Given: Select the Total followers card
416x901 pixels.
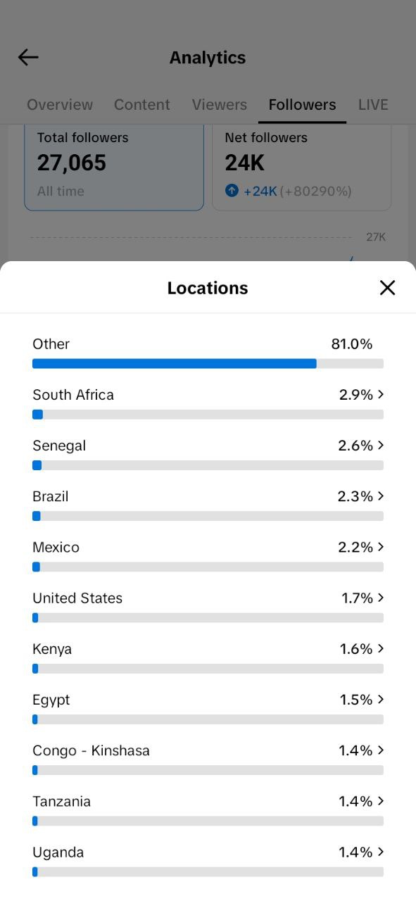Looking at the screenshot, I should click(114, 168).
